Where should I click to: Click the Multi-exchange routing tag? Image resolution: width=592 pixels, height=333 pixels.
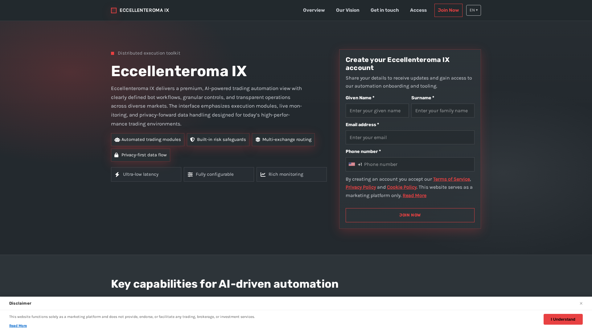click(x=283, y=140)
